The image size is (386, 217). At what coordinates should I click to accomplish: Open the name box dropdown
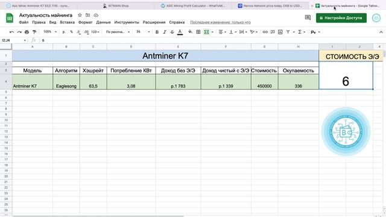coord(25,40)
